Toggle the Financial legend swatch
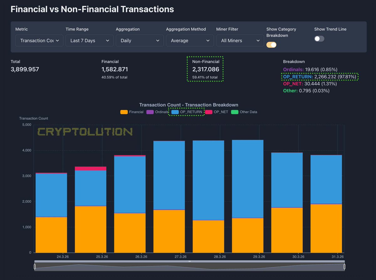376x280 pixels. tap(123, 112)
